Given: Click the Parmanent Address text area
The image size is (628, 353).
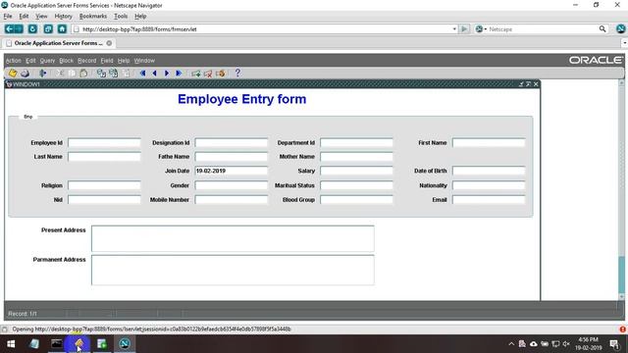Looking at the screenshot, I should [x=233, y=271].
